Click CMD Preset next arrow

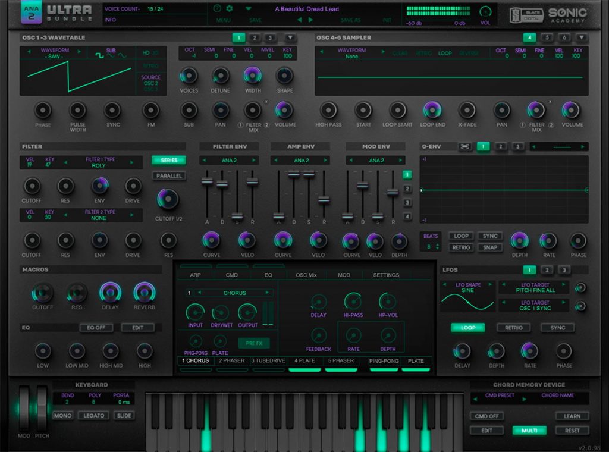[524, 399]
